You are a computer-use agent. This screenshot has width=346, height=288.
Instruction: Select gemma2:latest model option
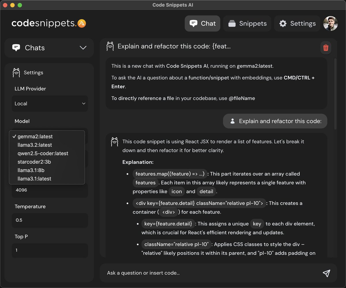click(x=47, y=136)
